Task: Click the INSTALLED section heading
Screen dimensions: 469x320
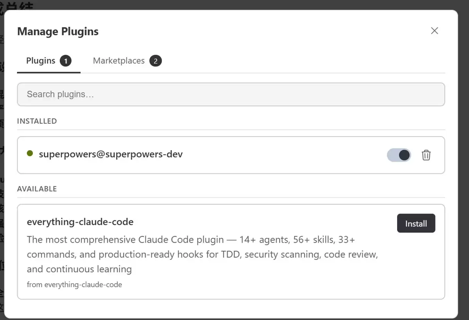Action: click(37, 121)
